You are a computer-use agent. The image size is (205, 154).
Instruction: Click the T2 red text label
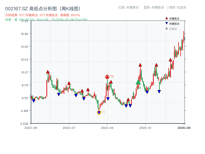(112, 76)
